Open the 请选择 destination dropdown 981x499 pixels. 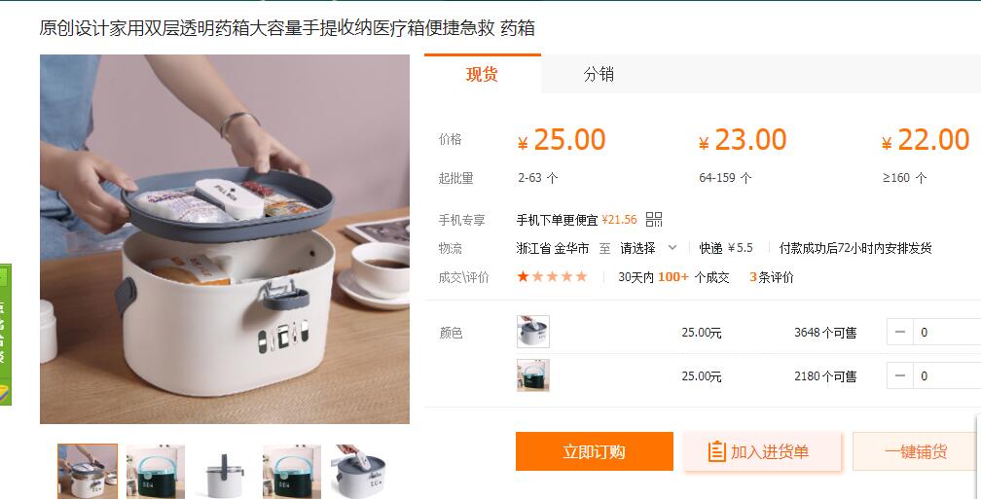(648, 248)
